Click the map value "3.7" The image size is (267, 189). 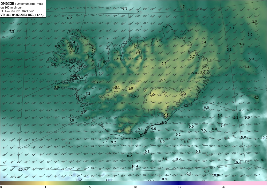point(254,22)
